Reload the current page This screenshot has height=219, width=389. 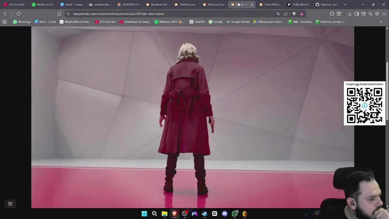pos(19,14)
